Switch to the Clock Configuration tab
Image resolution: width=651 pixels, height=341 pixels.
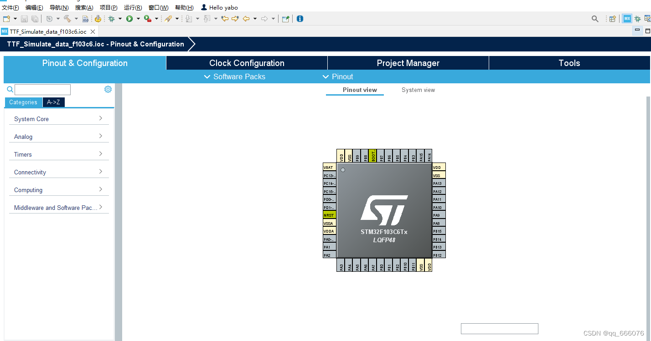pos(246,62)
